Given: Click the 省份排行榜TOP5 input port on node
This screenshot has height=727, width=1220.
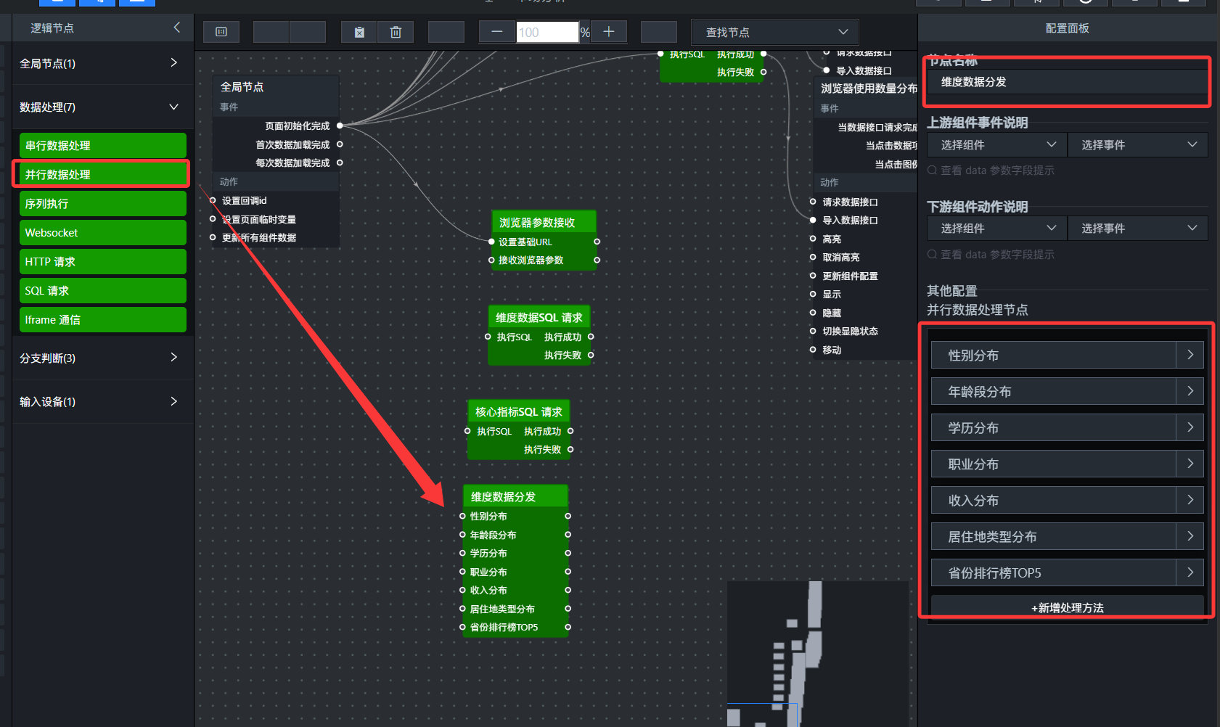Looking at the screenshot, I should (x=463, y=627).
